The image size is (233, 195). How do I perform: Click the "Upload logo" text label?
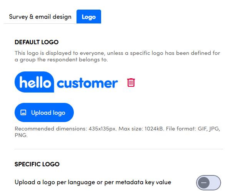tap(48, 113)
